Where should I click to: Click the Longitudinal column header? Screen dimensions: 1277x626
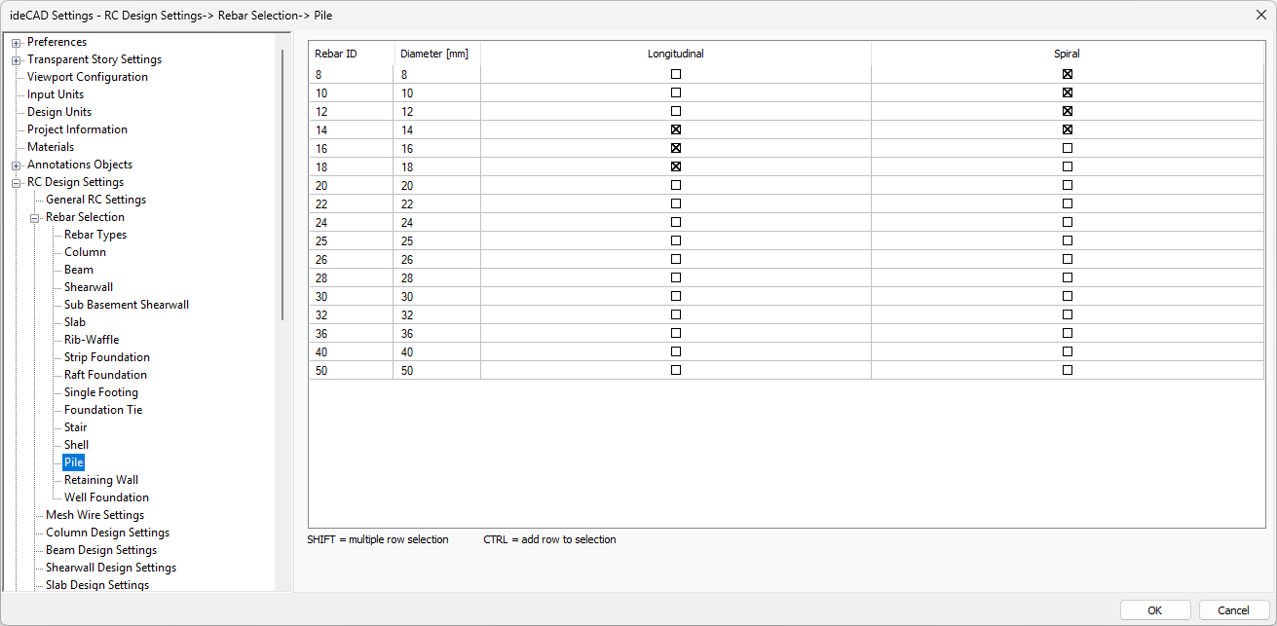pyautogui.click(x=676, y=54)
